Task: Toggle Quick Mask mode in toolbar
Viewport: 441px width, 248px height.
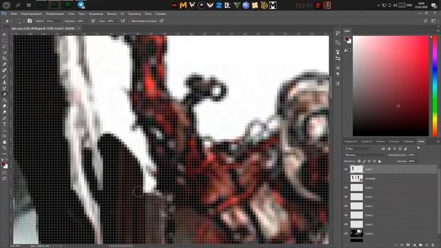Action: (4, 173)
